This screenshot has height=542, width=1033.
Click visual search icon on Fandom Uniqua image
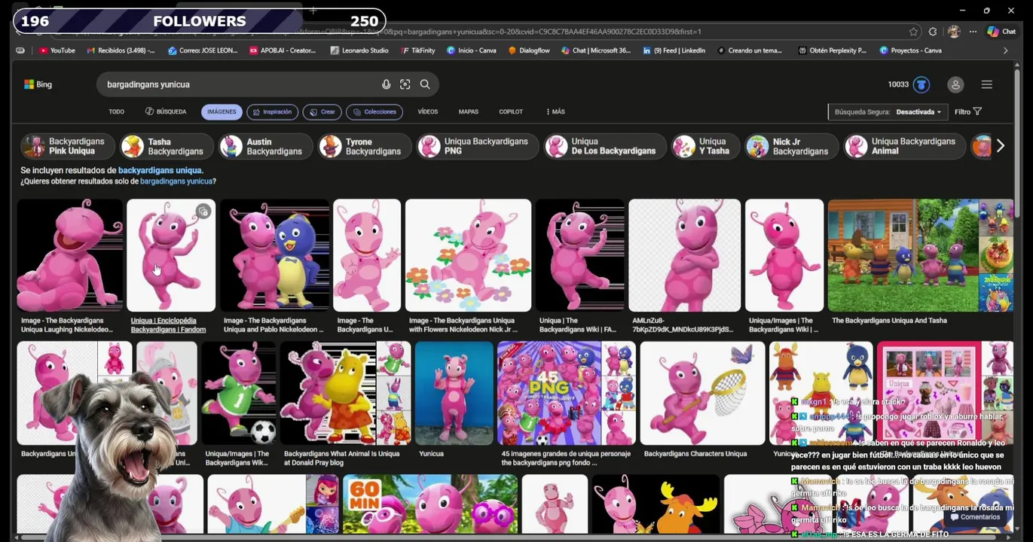[x=203, y=212]
